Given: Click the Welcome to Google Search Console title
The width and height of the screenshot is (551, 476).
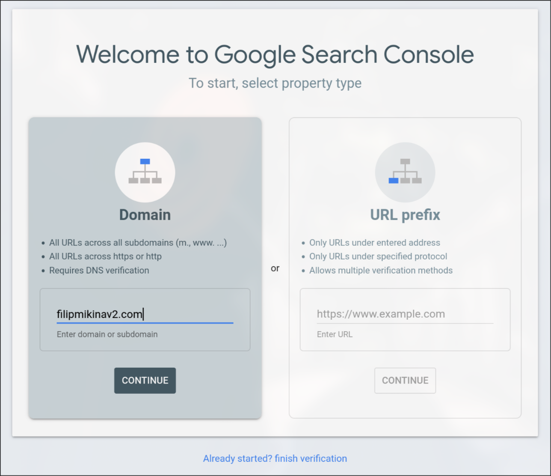Looking at the screenshot, I should (x=275, y=54).
